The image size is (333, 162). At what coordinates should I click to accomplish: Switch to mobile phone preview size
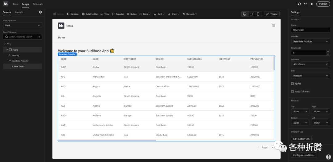258,14
